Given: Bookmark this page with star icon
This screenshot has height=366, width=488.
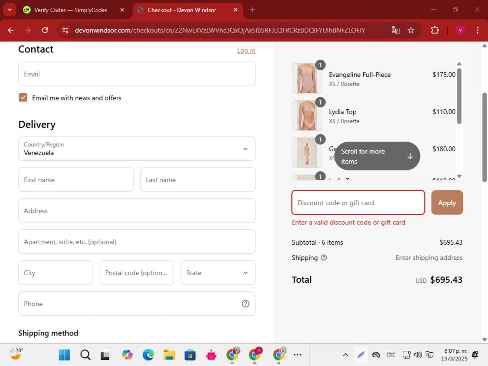Looking at the screenshot, I should [411, 30].
